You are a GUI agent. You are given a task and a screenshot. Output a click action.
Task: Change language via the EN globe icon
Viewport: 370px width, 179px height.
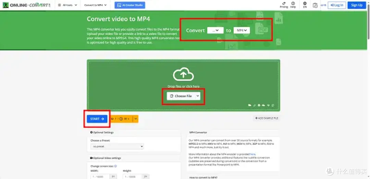point(305,5)
